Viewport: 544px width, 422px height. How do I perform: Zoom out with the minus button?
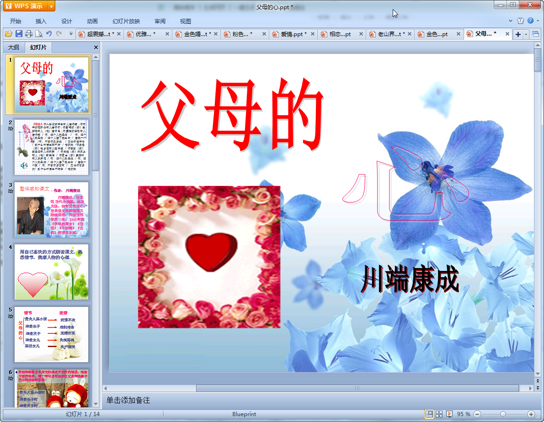coord(477,414)
